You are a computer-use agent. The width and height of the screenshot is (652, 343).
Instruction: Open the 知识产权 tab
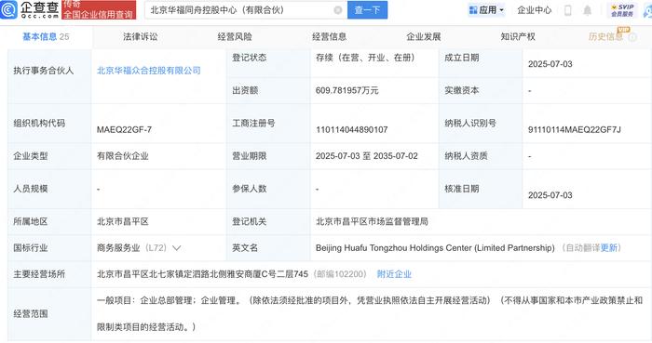tap(518, 37)
